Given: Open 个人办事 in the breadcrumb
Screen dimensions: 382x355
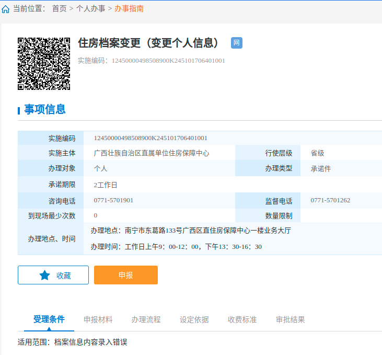Looking at the screenshot, I should tap(90, 9).
